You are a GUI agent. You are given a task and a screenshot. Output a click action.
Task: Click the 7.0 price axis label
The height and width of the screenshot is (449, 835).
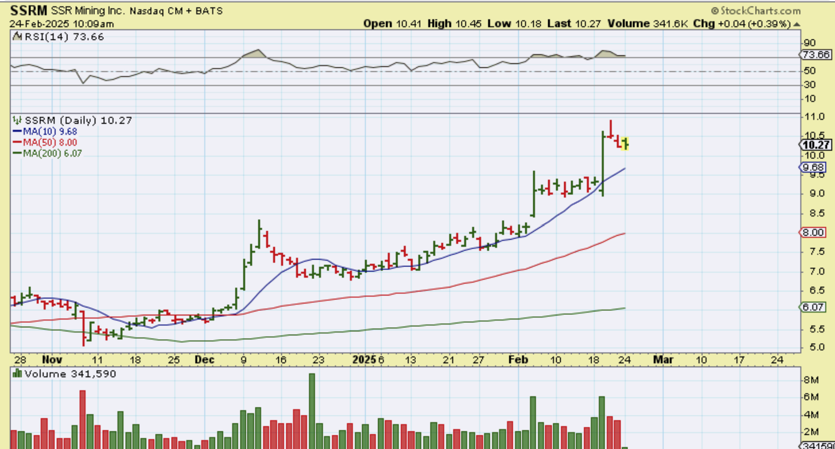click(x=817, y=271)
